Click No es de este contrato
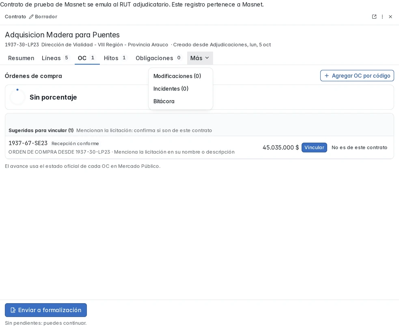The width and height of the screenshot is (399, 330). pyautogui.click(x=359, y=148)
